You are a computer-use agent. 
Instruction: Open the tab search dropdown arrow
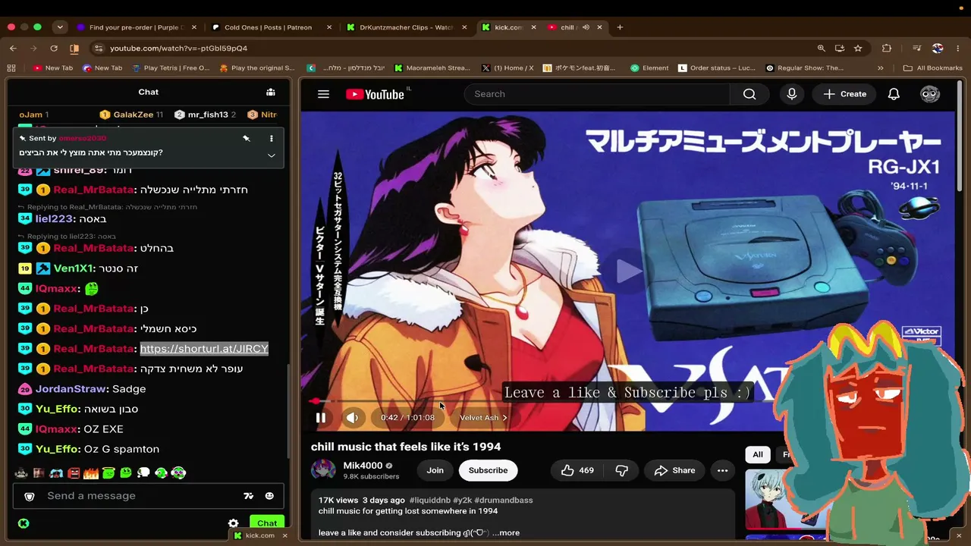tap(60, 27)
